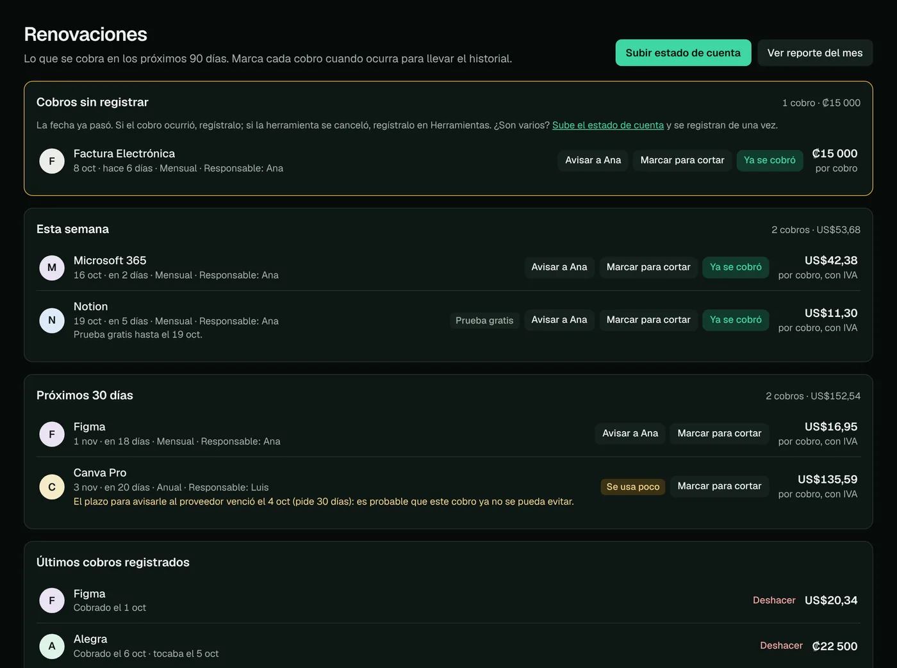Mark Microsoft 365 para cortar
This screenshot has width=897, height=668.
(648, 267)
